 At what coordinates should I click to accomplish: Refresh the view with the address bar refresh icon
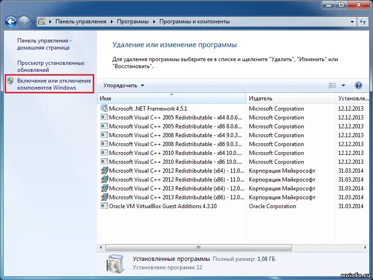(363, 21)
